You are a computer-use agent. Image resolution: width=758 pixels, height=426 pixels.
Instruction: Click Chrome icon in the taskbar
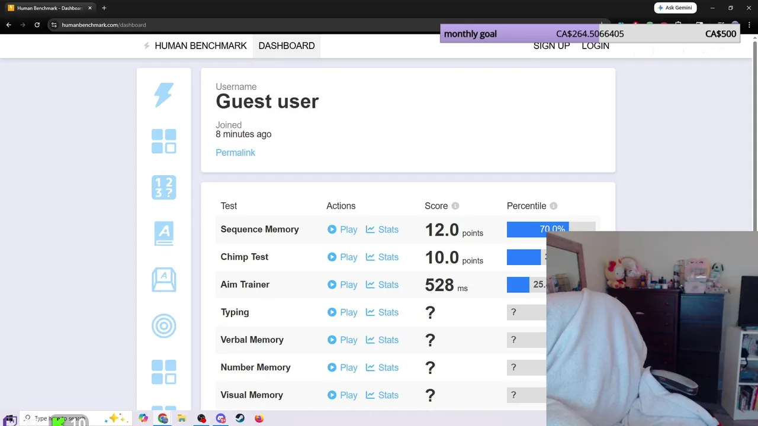point(163,418)
